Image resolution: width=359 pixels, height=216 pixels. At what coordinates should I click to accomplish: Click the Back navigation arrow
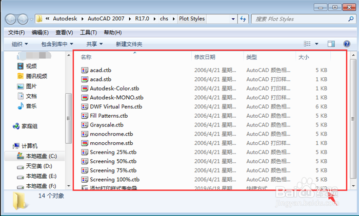[11, 19]
